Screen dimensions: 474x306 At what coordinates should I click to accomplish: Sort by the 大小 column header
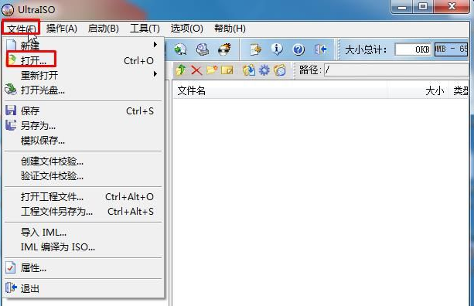418,90
